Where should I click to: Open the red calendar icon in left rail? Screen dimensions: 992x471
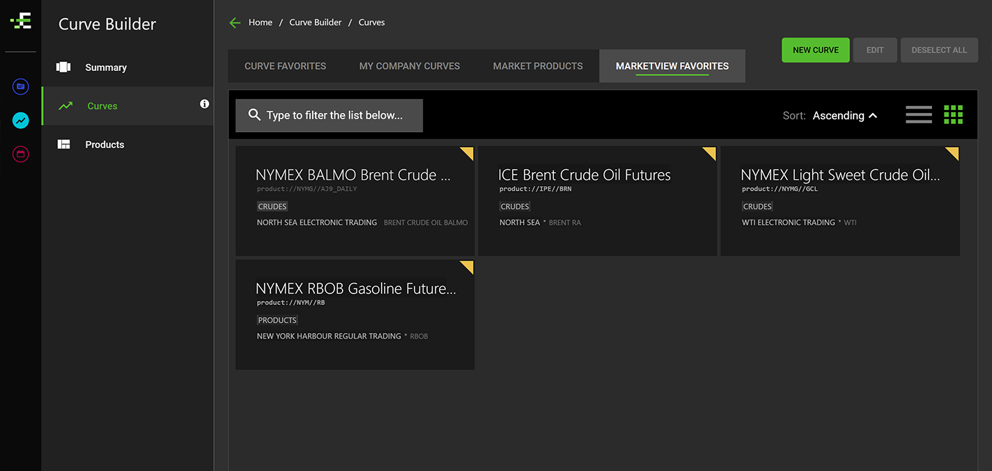click(x=21, y=154)
